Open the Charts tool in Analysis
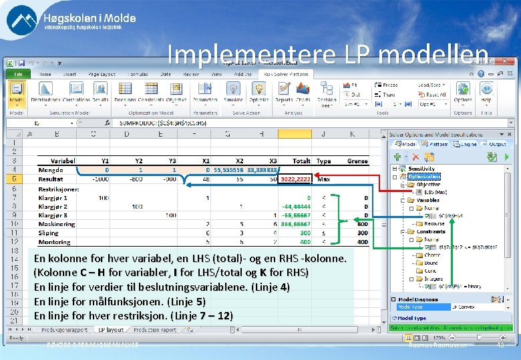 click(303, 93)
